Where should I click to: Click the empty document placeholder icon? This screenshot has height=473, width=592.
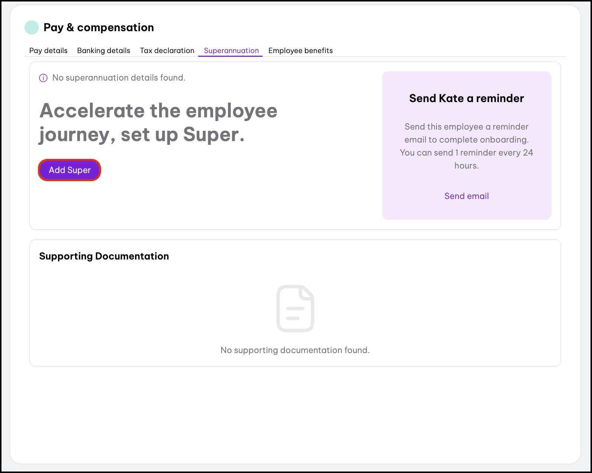[x=295, y=308]
